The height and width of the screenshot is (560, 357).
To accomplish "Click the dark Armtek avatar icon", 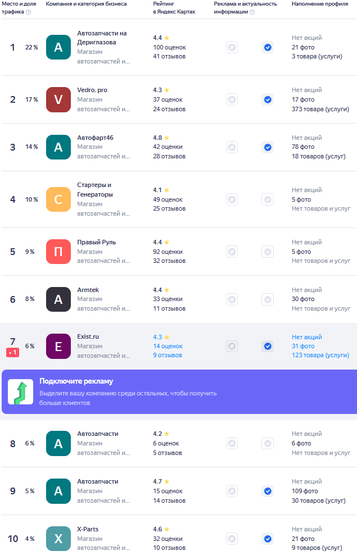I will 58,299.
